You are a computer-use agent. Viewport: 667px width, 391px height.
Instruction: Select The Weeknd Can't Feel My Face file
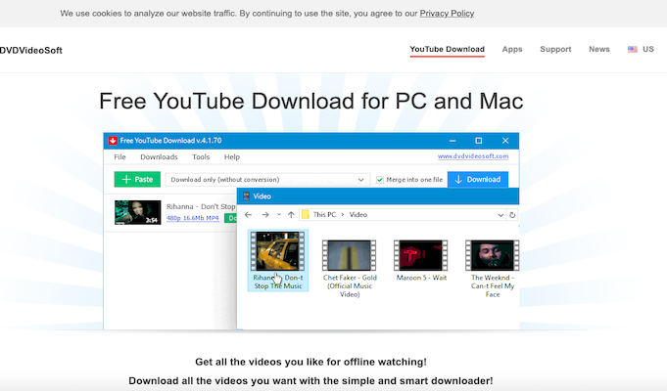492,268
